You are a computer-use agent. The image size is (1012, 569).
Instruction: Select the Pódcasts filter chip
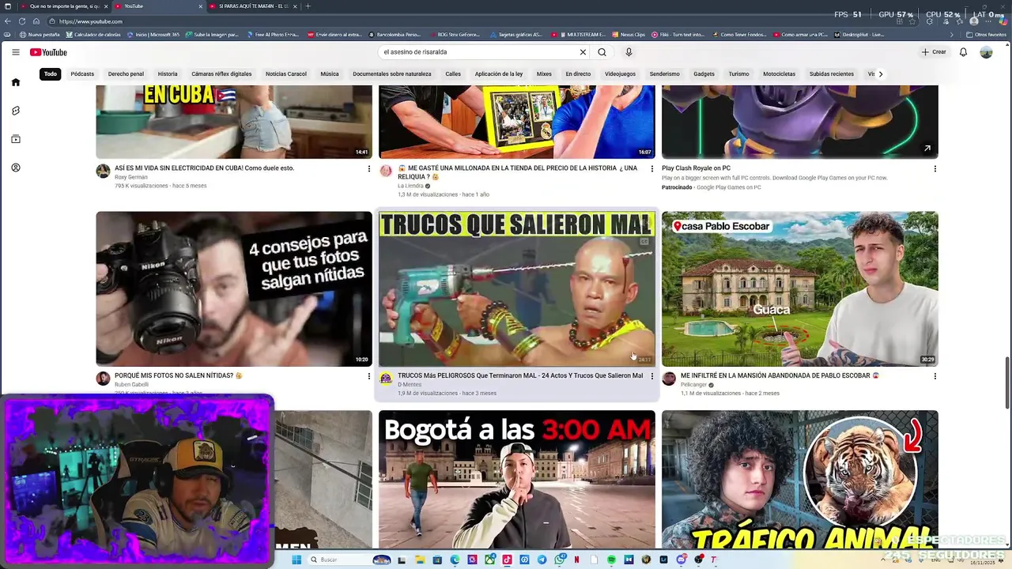pos(82,74)
